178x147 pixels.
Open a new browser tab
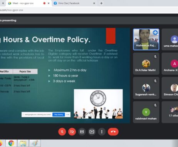[101, 3]
